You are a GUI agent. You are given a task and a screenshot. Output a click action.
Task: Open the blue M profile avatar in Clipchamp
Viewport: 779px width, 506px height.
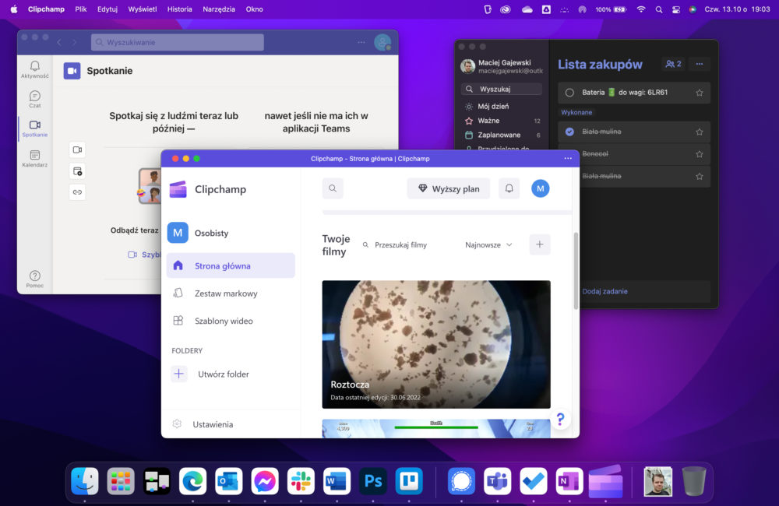click(540, 188)
